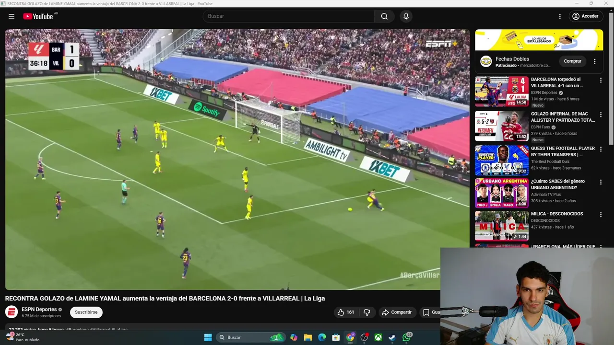Image resolution: width=614 pixels, height=345 pixels.
Task: Click the Comprar ad button
Action: pyautogui.click(x=572, y=61)
